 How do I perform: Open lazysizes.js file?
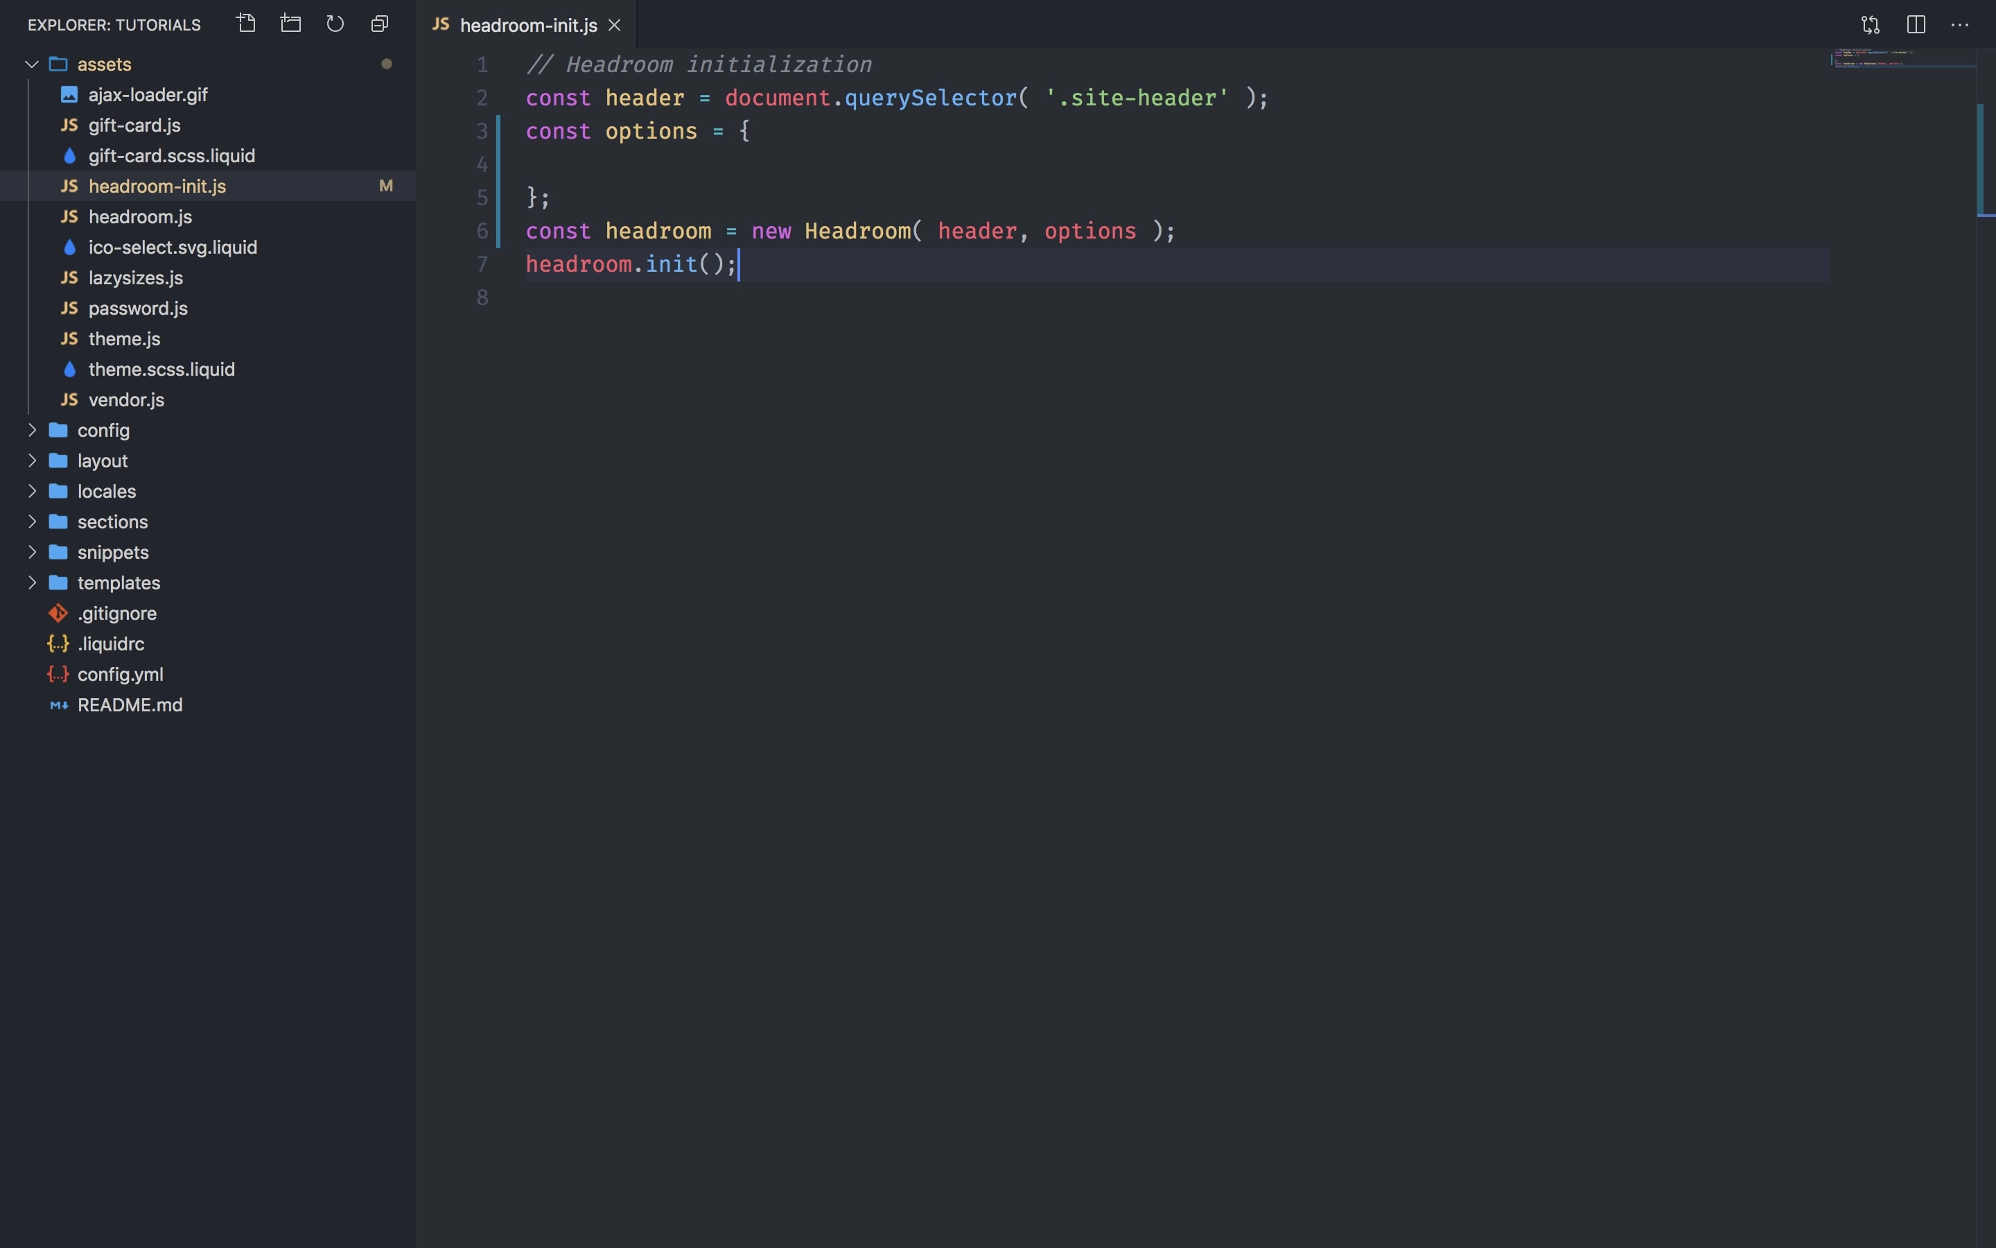[208, 277]
